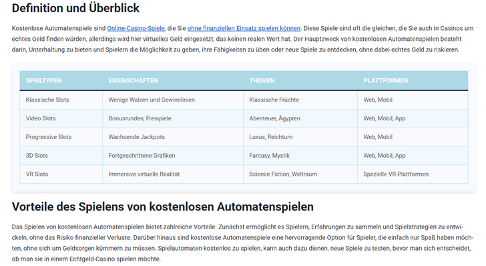Image resolution: width=486 pixels, height=266 pixels.
Task: Click the 'Luxus, Reichtum' cell
Action: click(x=300, y=137)
